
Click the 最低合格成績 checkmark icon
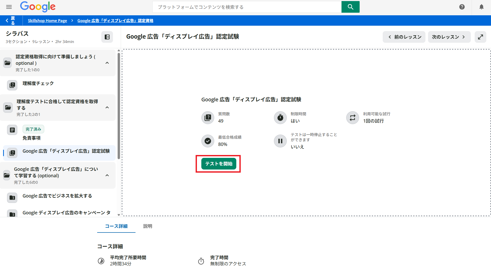(208, 141)
